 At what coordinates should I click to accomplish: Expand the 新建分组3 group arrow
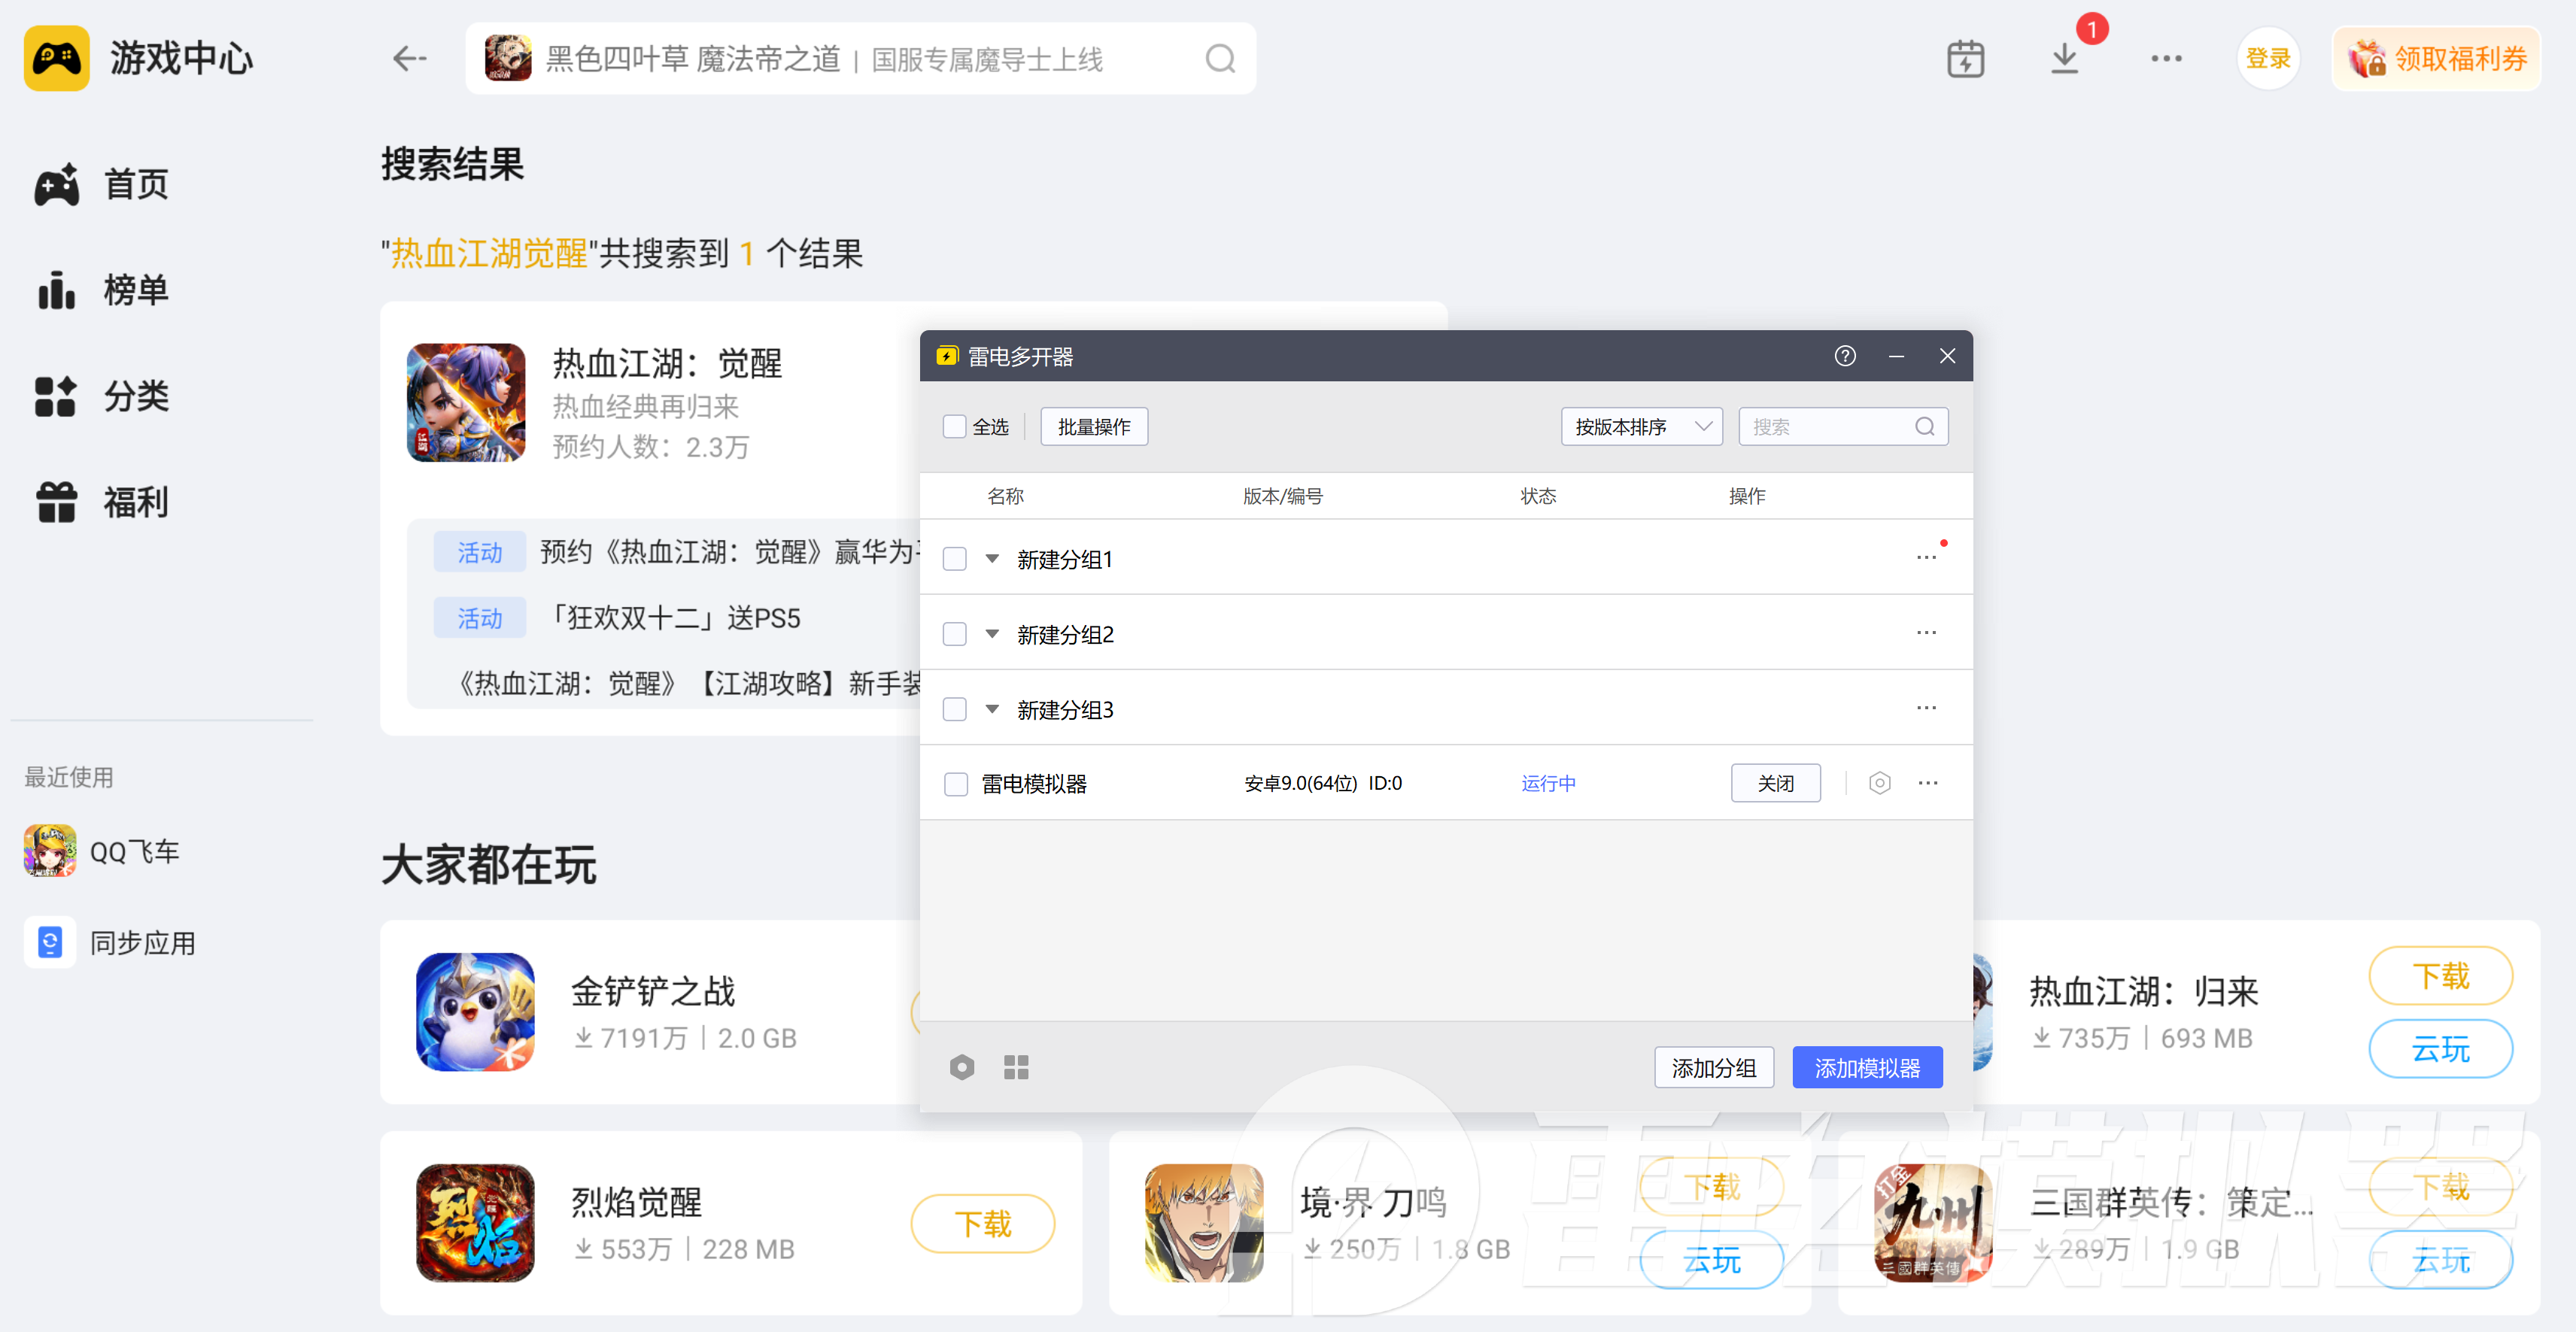click(x=992, y=709)
